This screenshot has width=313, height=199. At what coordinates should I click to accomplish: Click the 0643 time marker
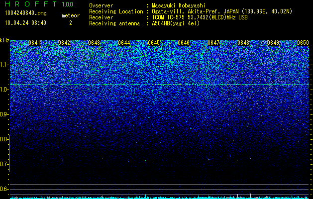coord(94,43)
